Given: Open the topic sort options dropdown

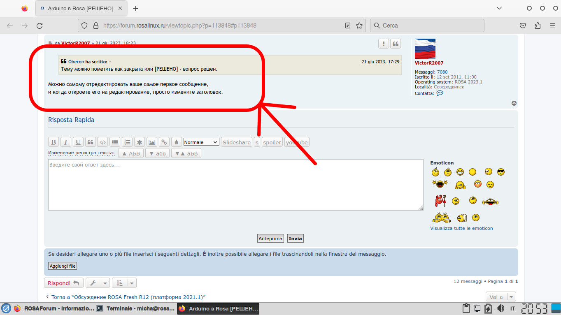Looking at the screenshot, I should (124, 283).
